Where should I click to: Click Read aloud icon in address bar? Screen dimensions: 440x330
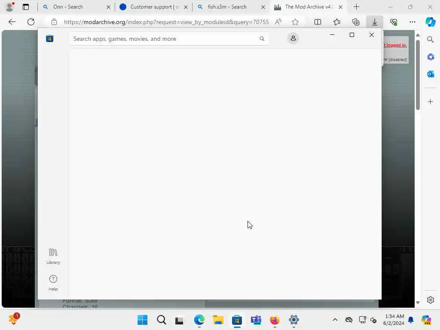tap(278, 22)
